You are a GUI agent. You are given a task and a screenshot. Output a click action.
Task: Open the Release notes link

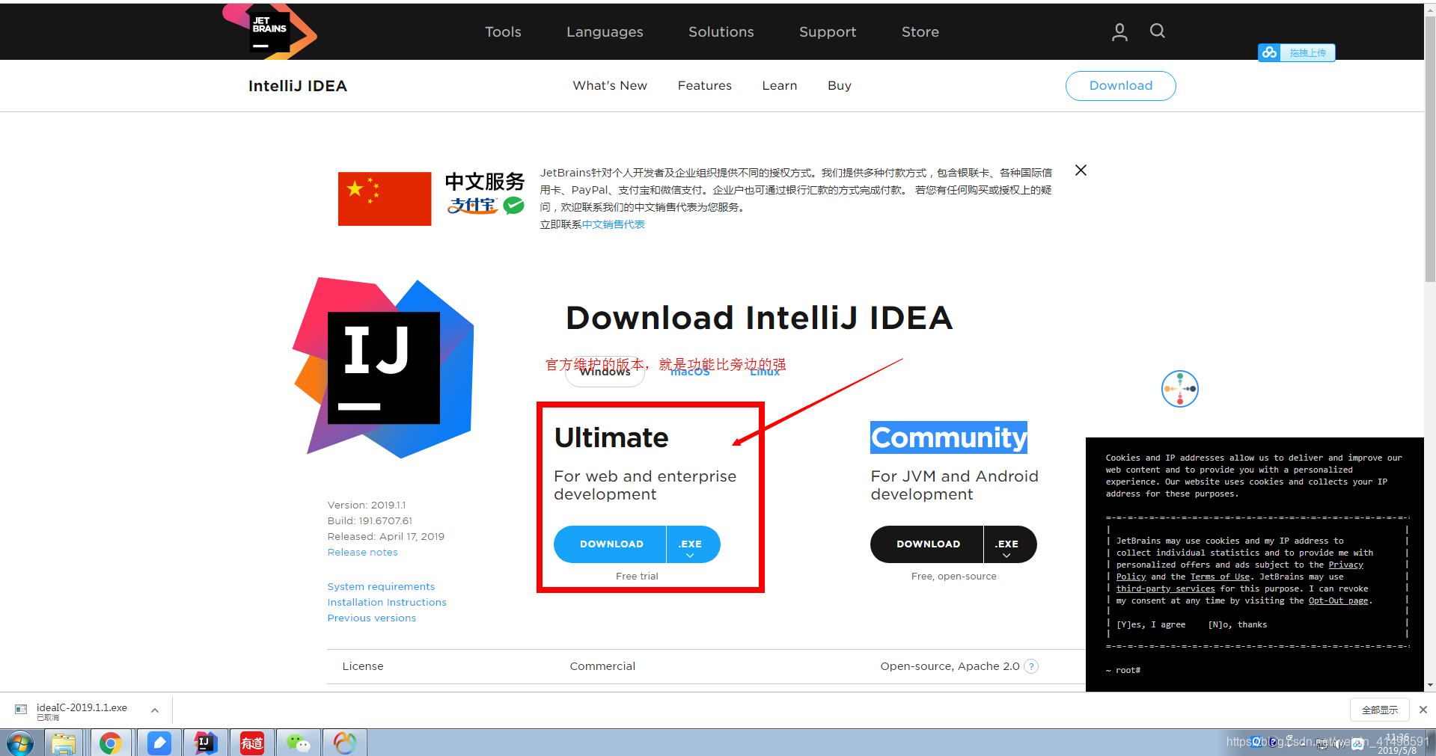tap(362, 552)
